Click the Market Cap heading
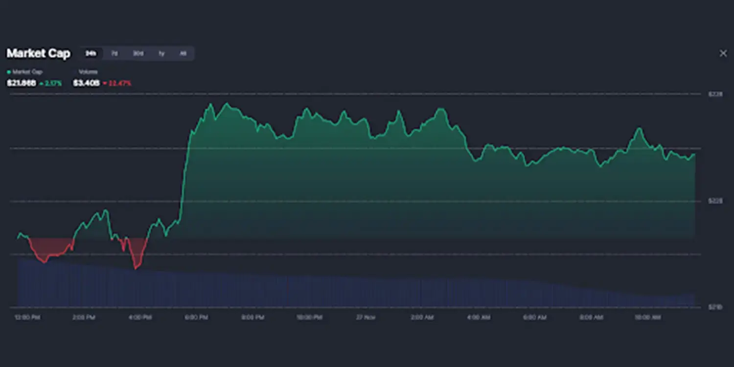 click(38, 53)
